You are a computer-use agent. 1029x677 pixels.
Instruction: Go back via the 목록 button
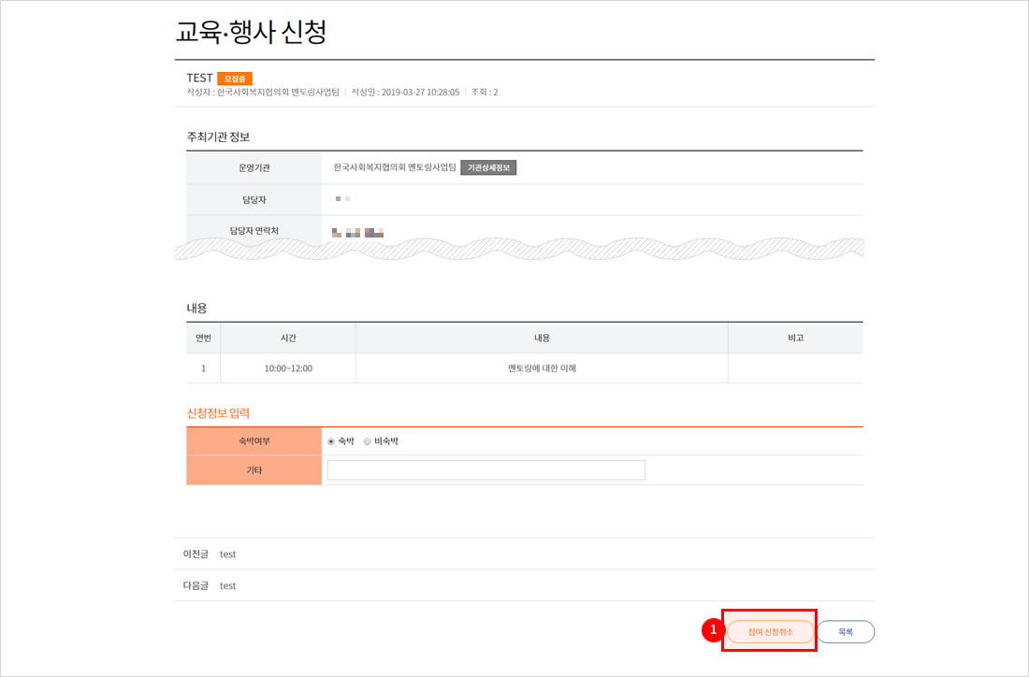846,632
